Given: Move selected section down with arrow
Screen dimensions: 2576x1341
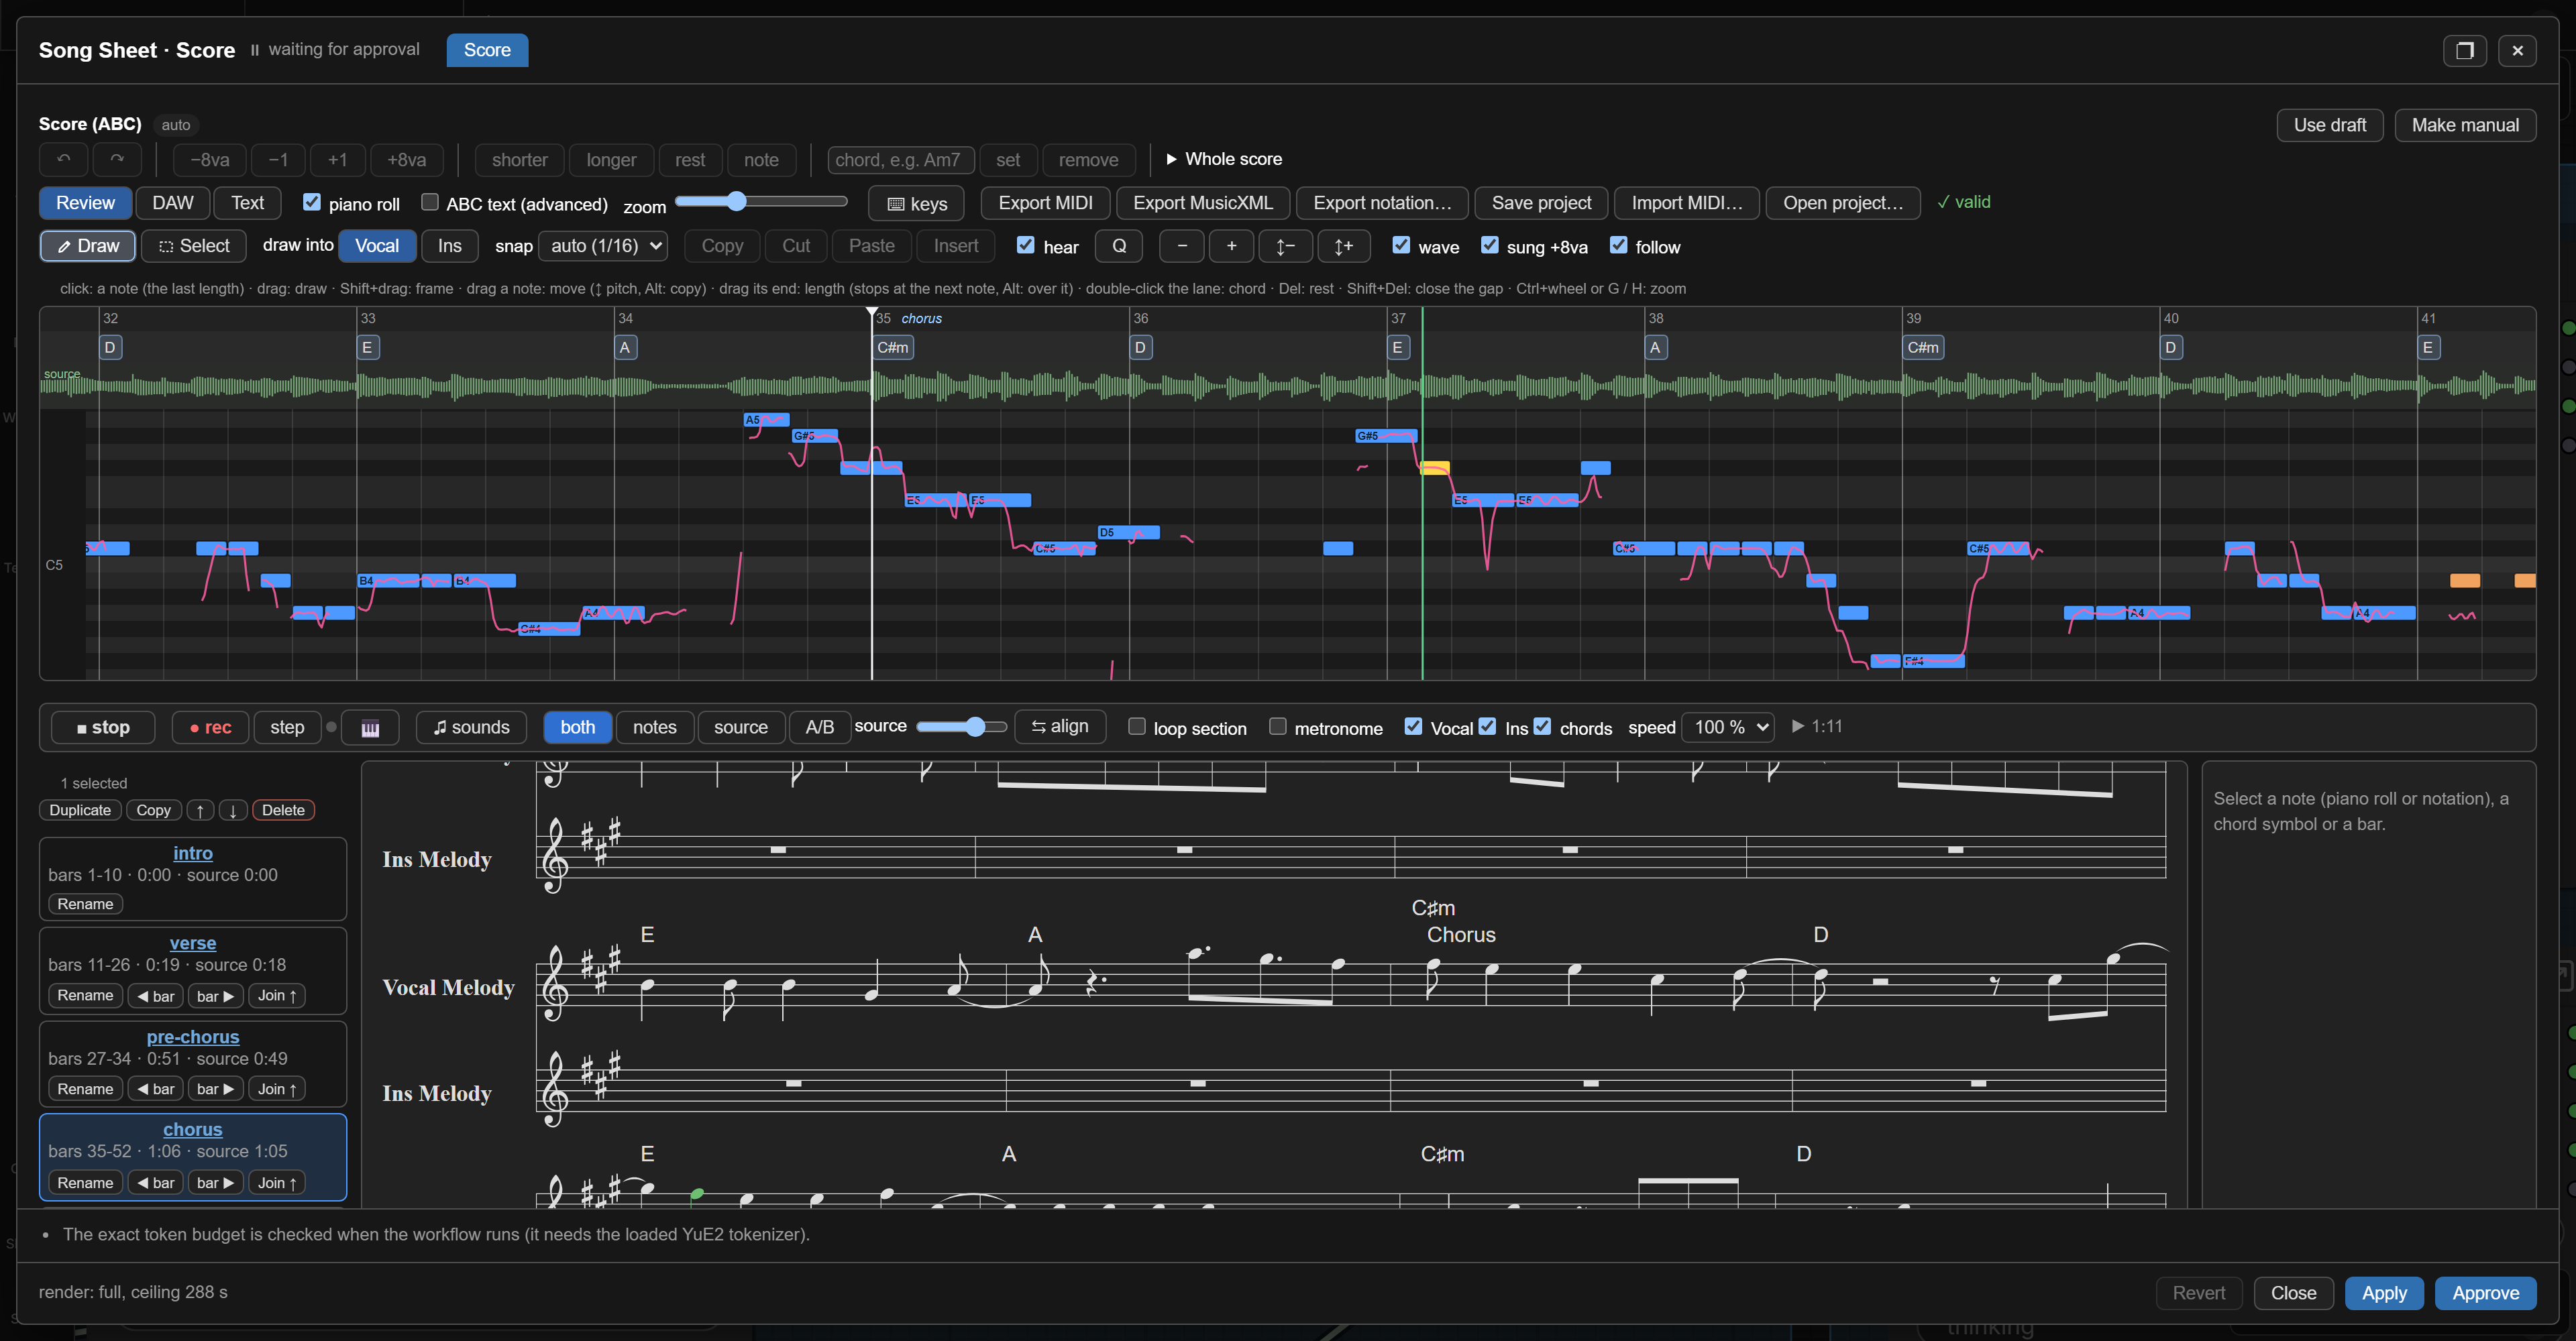Looking at the screenshot, I should pos(233,811).
